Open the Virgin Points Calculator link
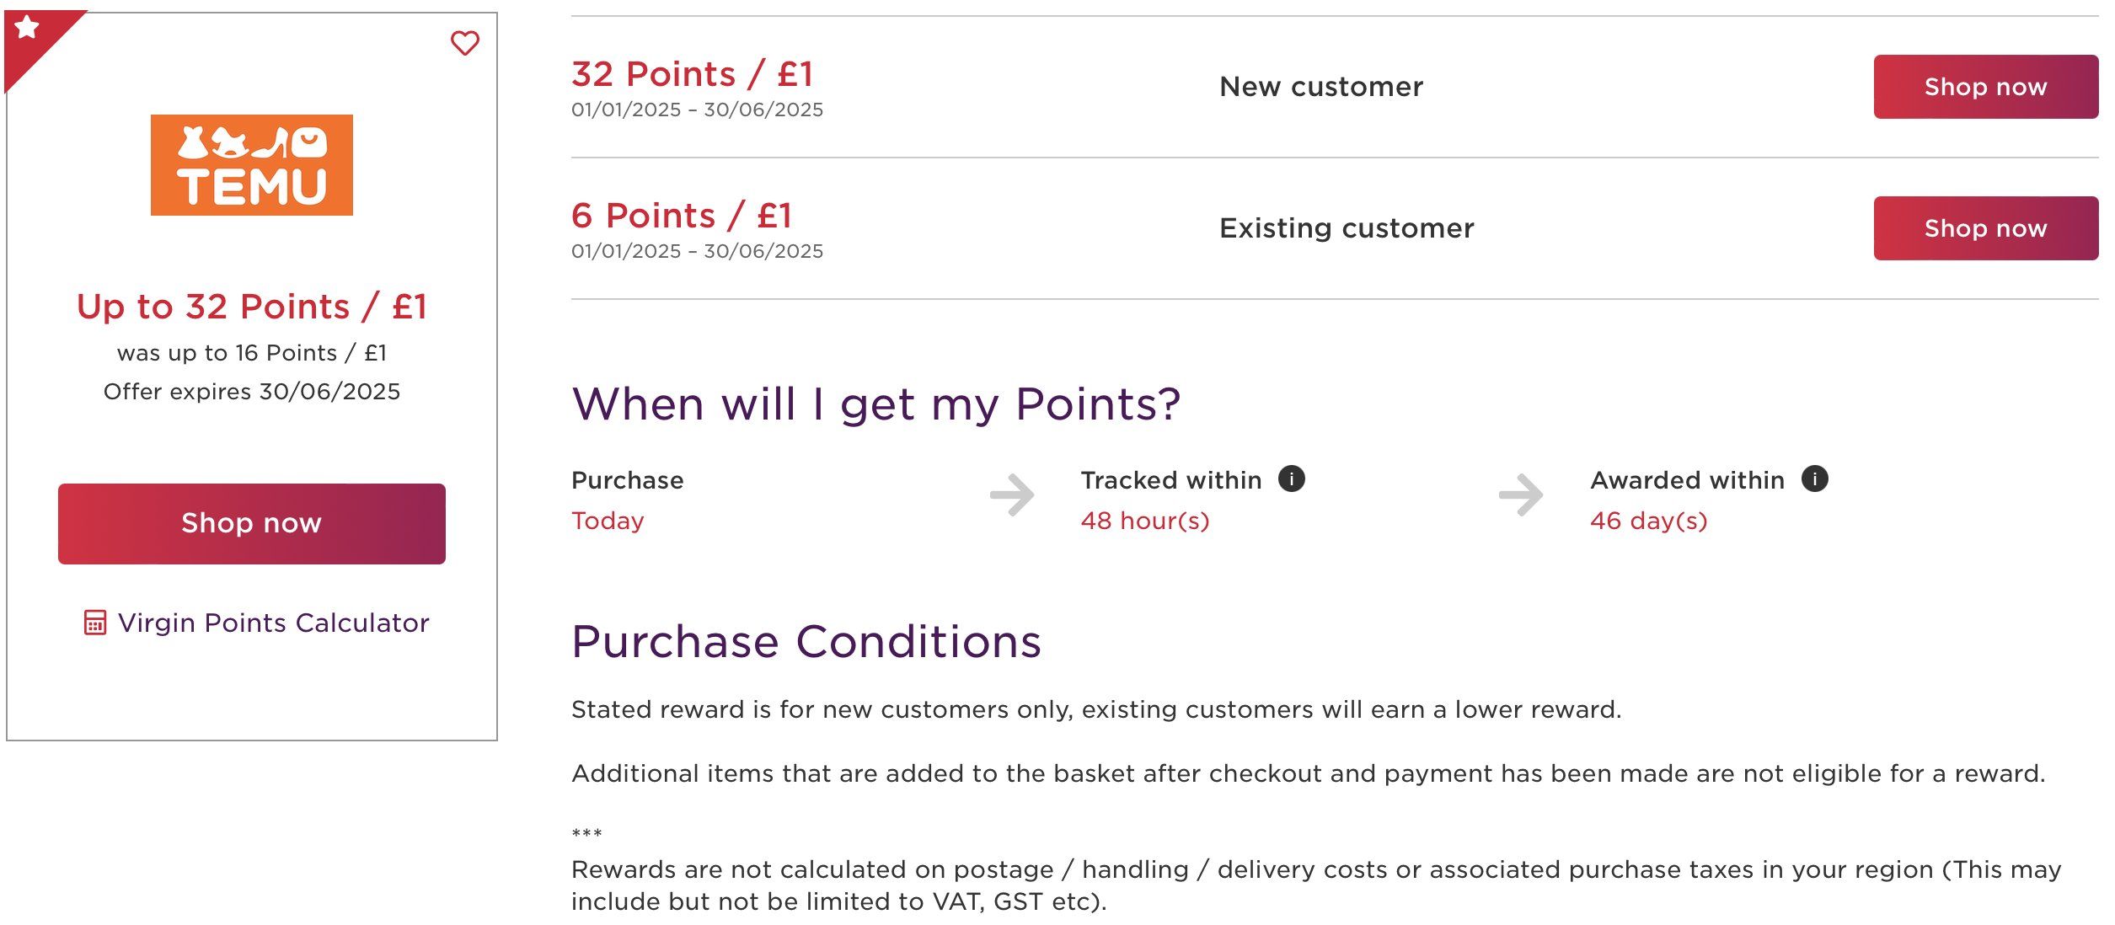The width and height of the screenshot is (2115, 925). pyautogui.click(x=273, y=623)
